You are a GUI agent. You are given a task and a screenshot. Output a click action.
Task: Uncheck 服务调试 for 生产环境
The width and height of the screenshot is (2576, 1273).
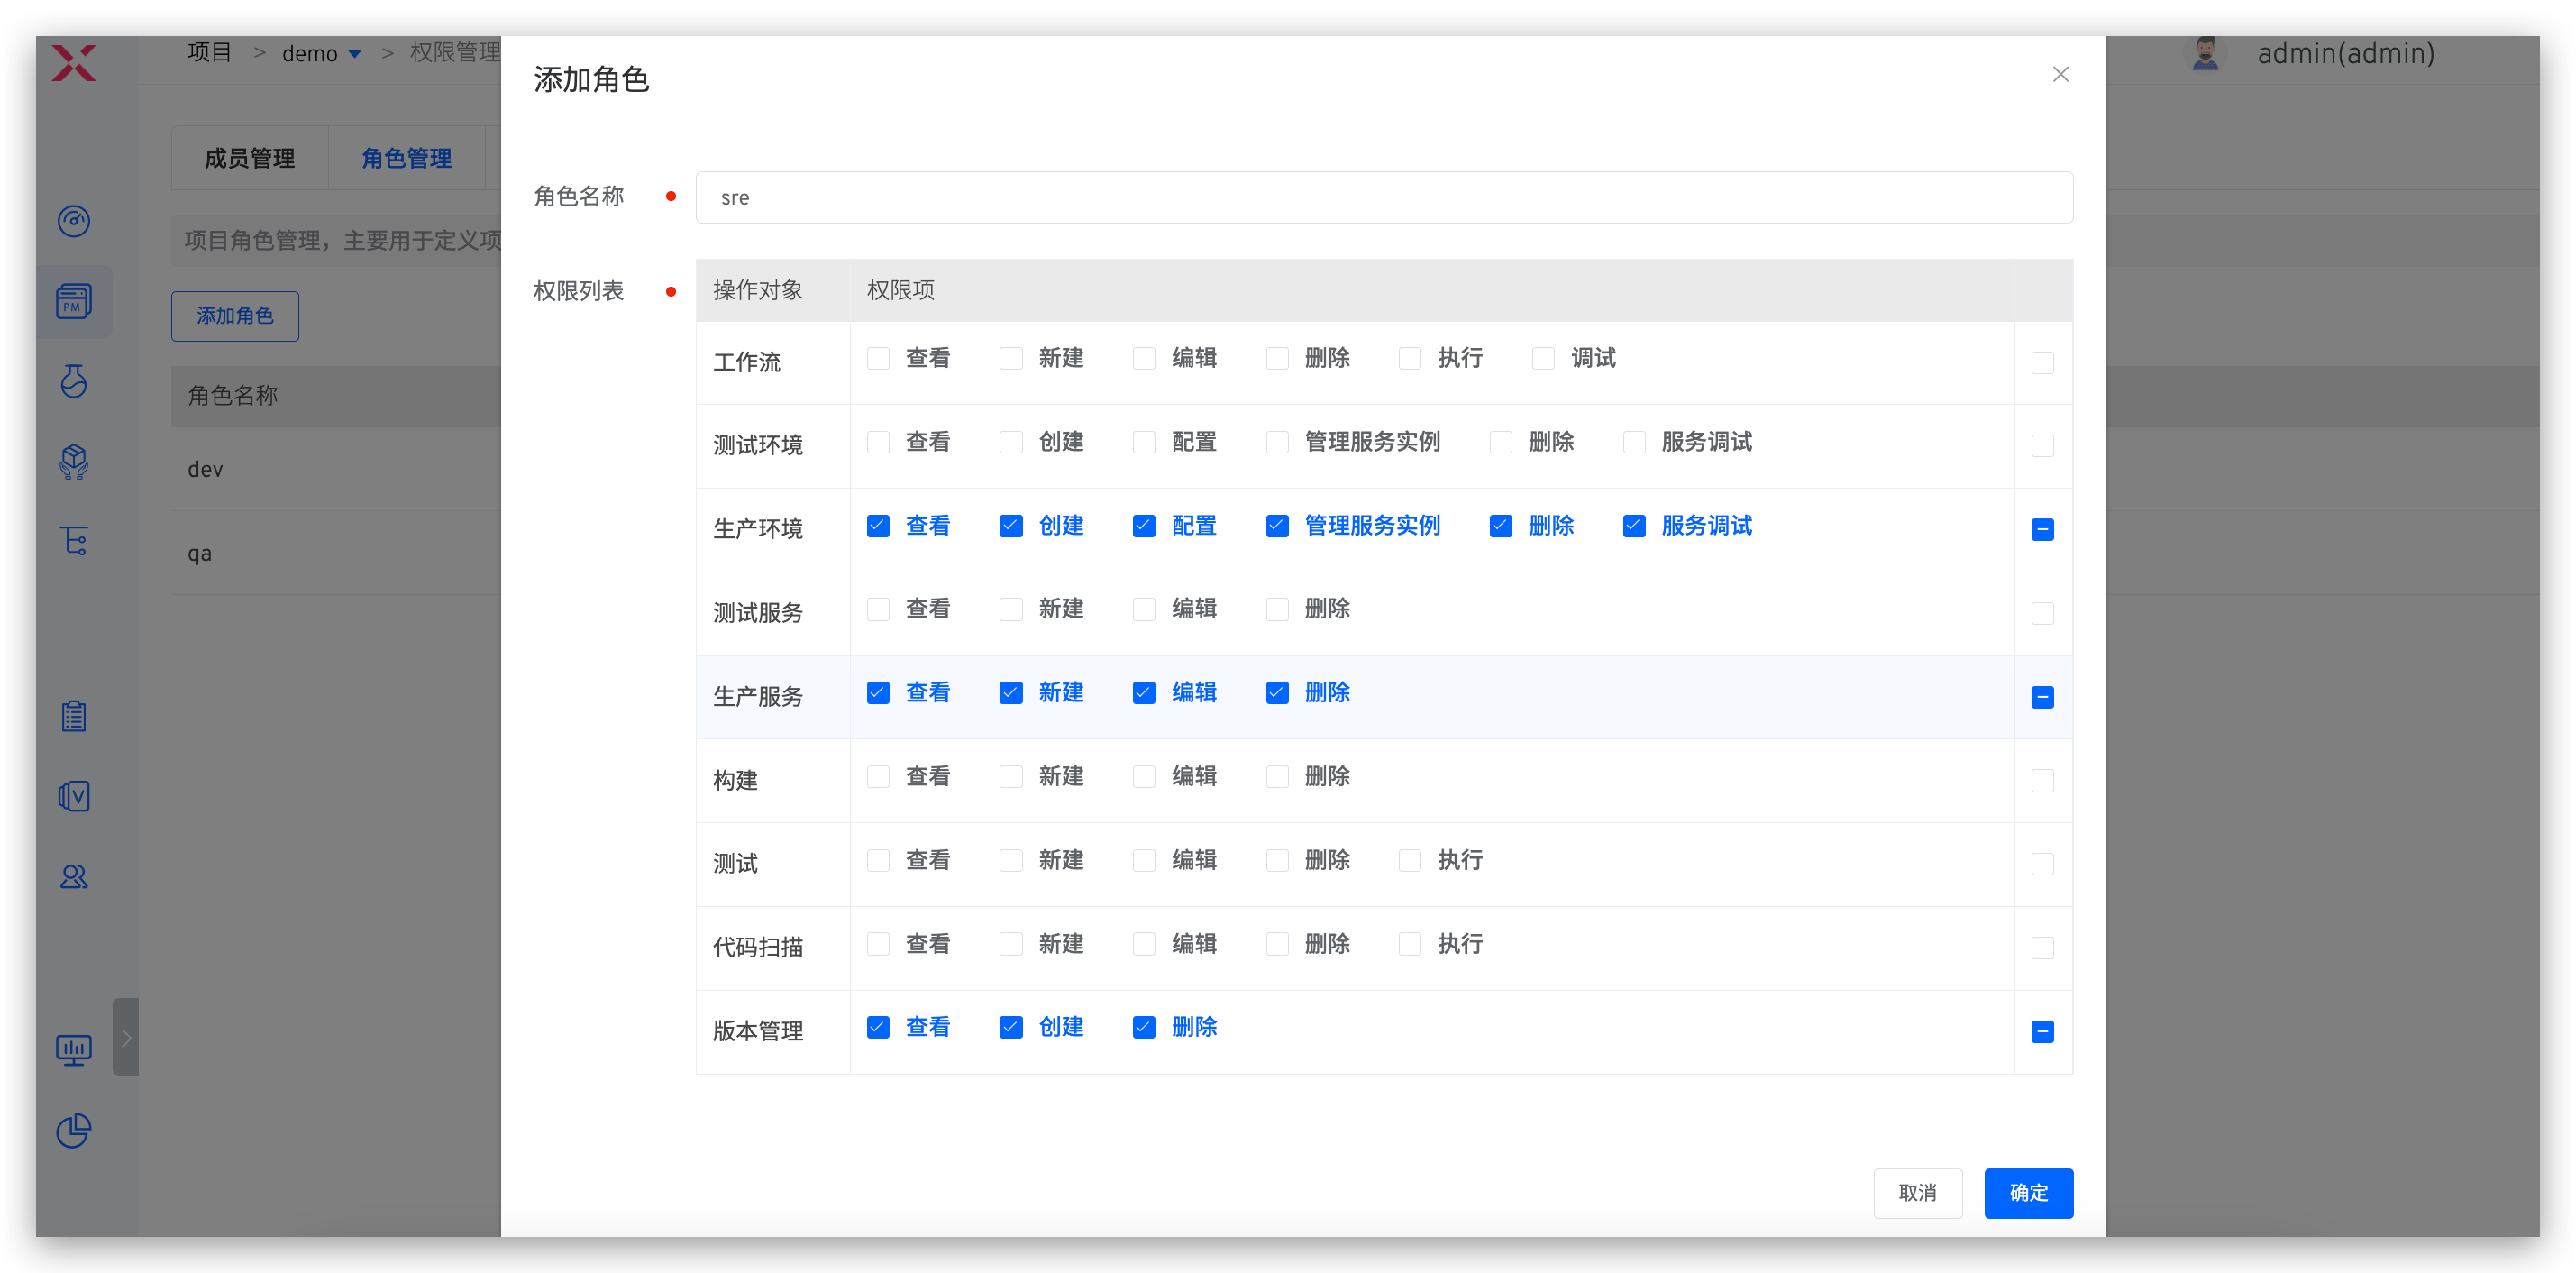(1634, 526)
